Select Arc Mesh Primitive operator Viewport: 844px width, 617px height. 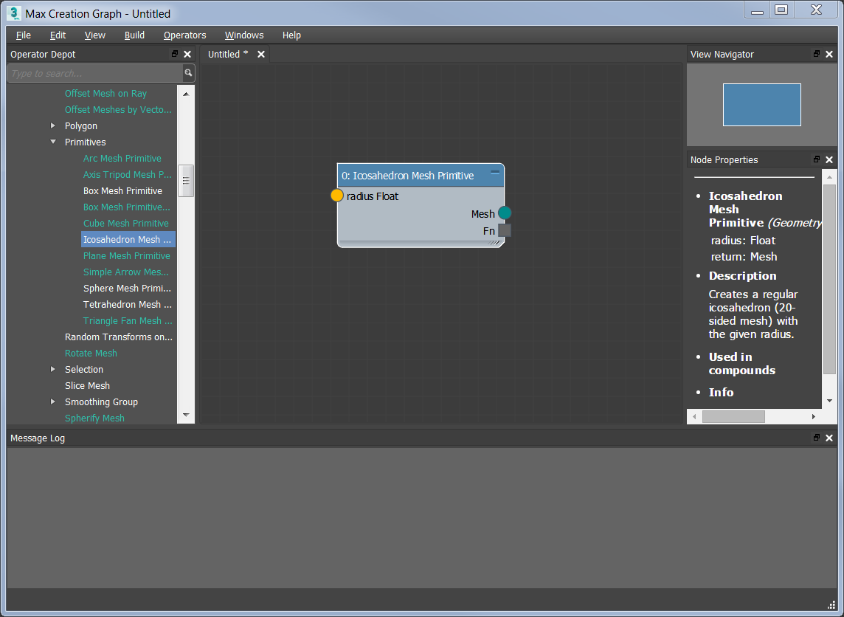pyautogui.click(x=122, y=158)
